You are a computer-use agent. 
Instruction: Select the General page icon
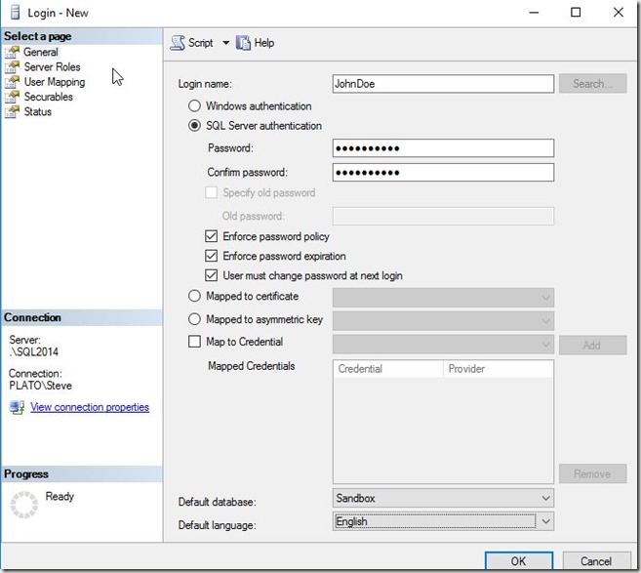pyautogui.click(x=12, y=53)
